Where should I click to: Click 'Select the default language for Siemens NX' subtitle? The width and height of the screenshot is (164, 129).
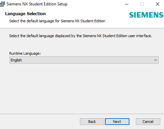tap(57, 21)
